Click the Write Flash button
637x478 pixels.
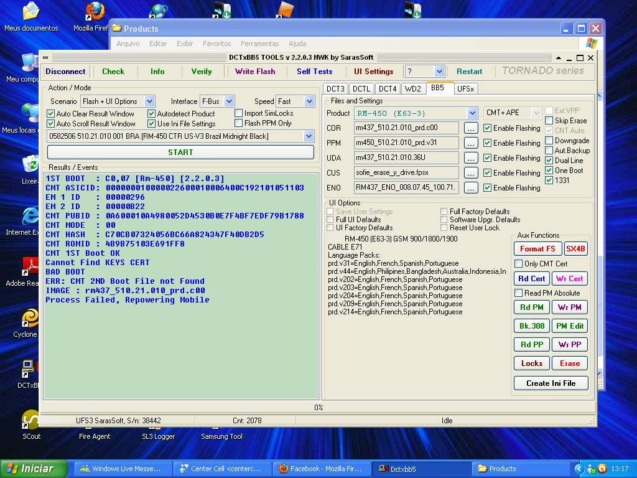tap(255, 72)
